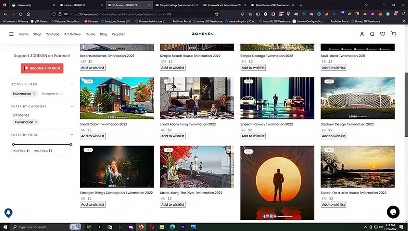This screenshot has height=231, width=408.
Task: Collapse the Active Filters section
Action: point(72,84)
